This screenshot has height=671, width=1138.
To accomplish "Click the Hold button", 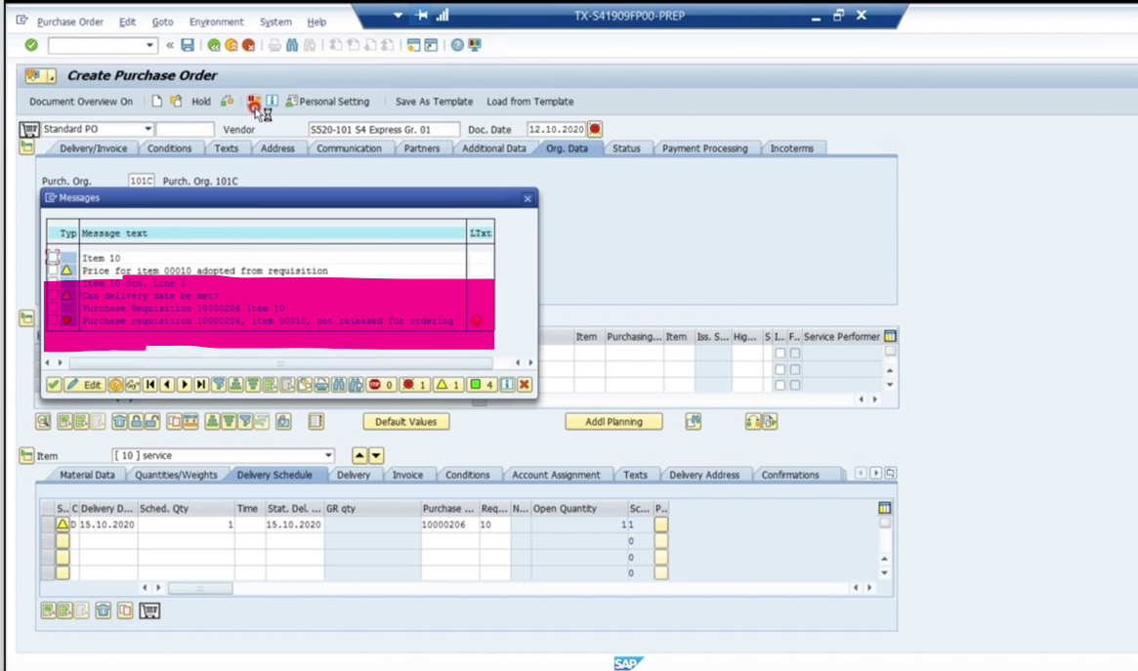I will pos(201,102).
